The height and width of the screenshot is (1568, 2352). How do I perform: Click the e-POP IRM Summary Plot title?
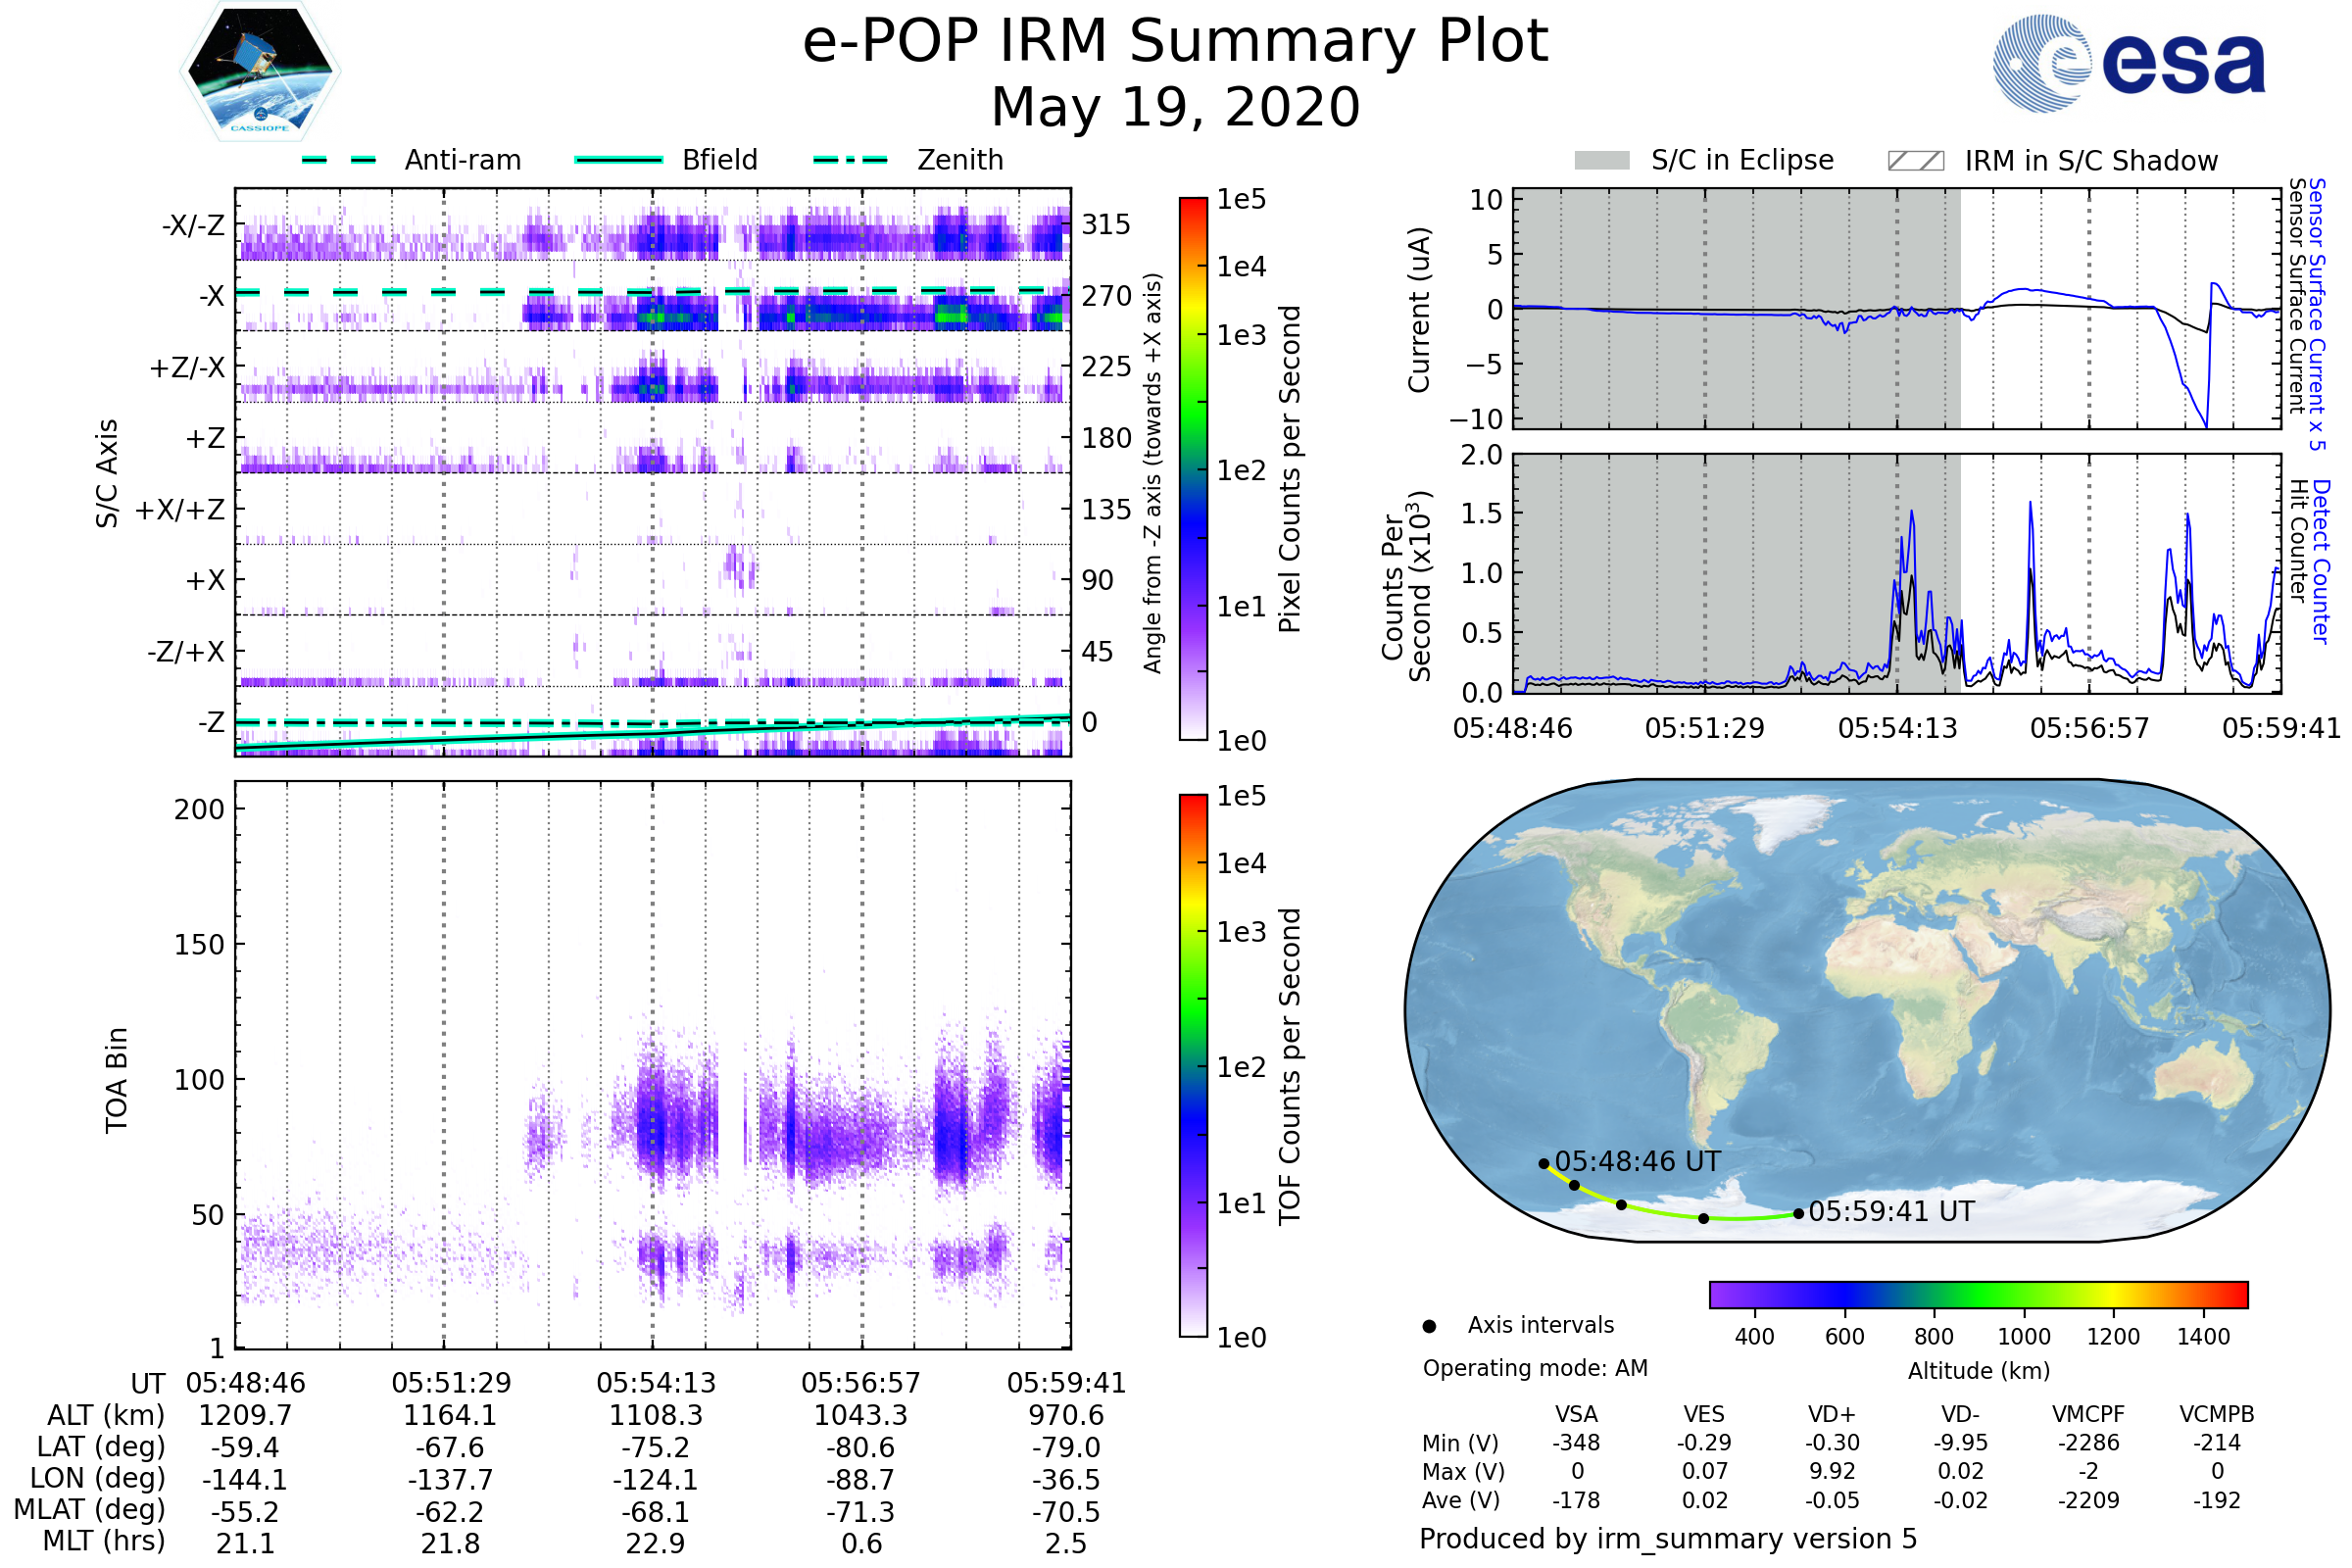click(x=1175, y=42)
